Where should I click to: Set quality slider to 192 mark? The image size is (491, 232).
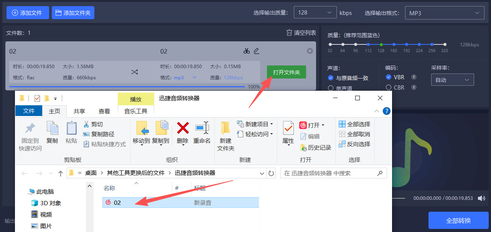407,44
